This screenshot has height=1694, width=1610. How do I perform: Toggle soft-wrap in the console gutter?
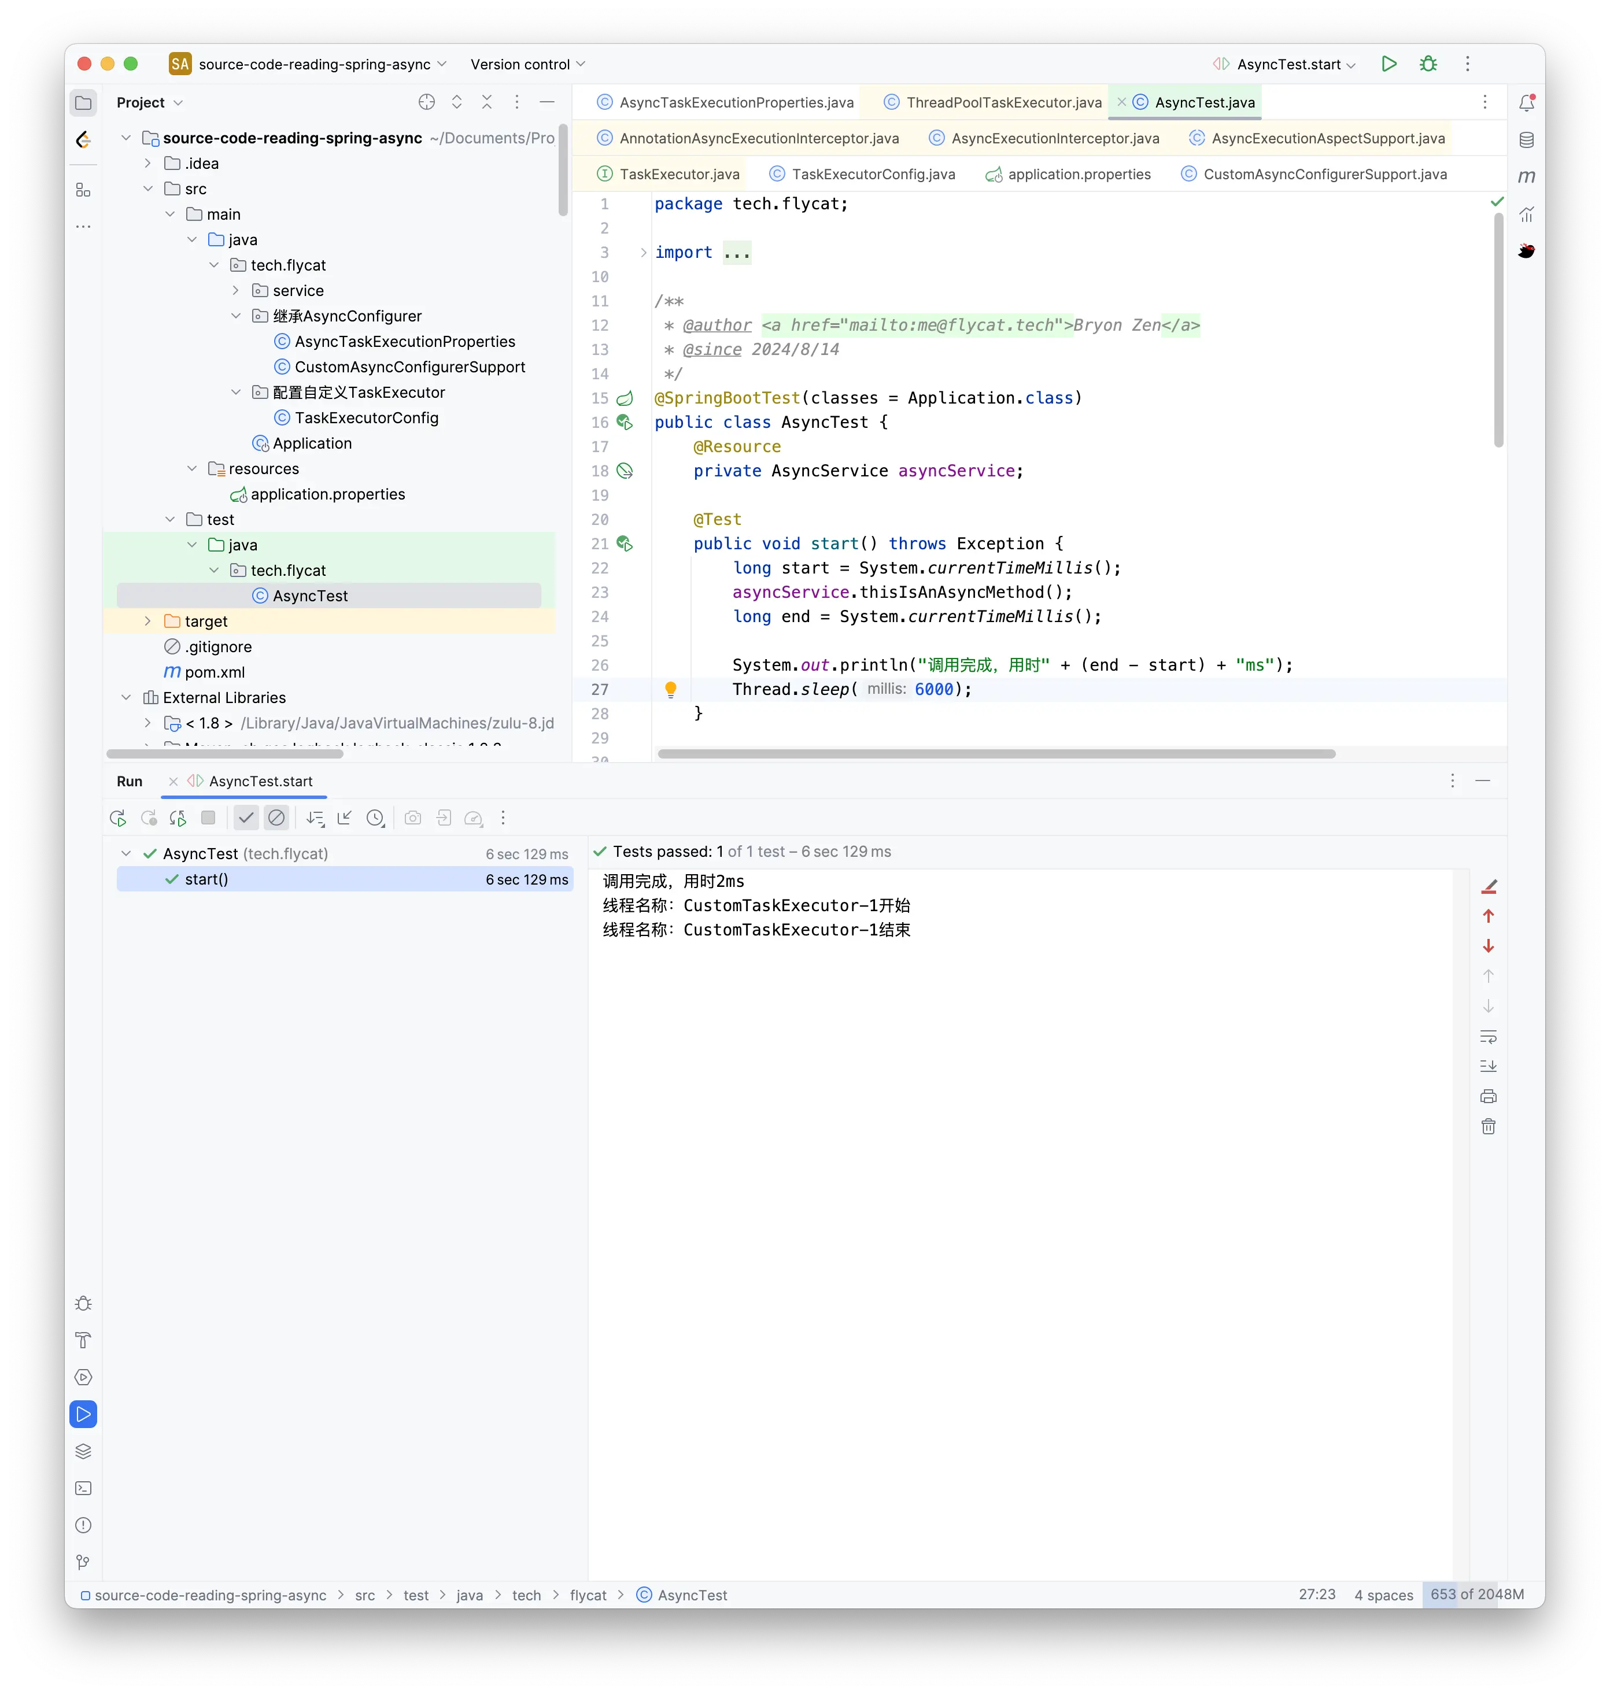coord(1488,1037)
